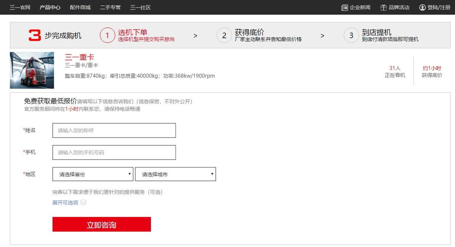Open the 请选择省份 province dropdown
This screenshot has width=455, height=247.
click(93, 174)
